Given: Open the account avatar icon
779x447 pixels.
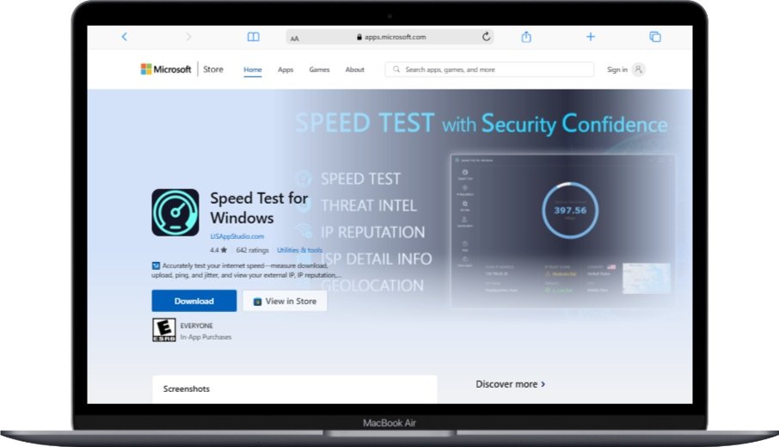Looking at the screenshot, I should (638, 70).
